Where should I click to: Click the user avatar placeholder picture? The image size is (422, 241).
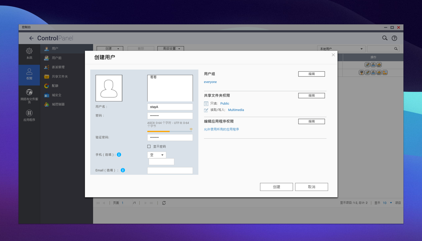click(109, 88)
